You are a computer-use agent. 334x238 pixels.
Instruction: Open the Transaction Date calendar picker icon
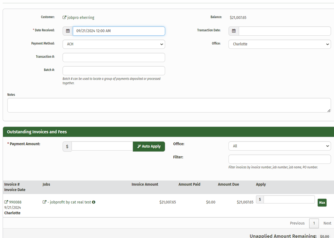[x=234, y=31]
